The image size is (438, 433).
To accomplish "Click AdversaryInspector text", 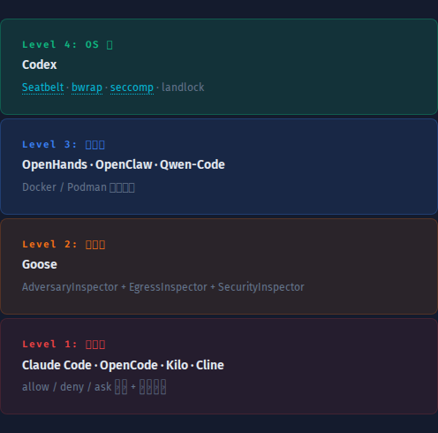I will pos(70,287).
